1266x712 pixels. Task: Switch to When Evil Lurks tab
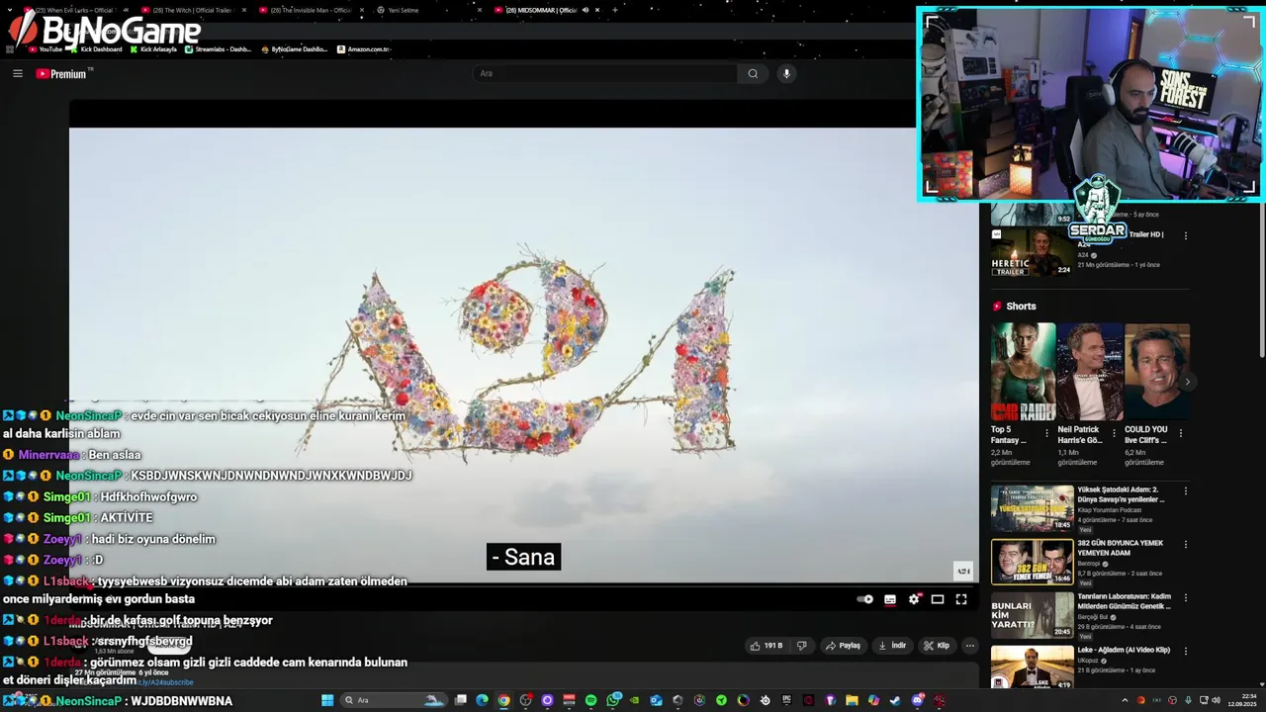pos(74,10)
